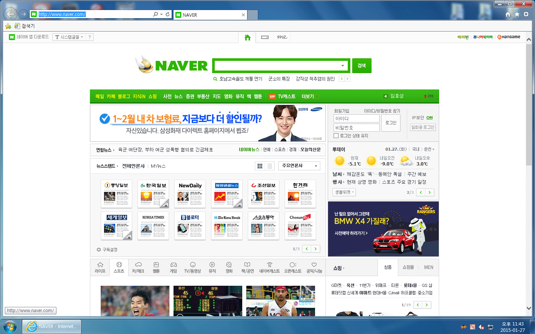Select the 쇼핑몰 shopping tab
This screenshot has width=535, height=334.
[x=408, y=267]
